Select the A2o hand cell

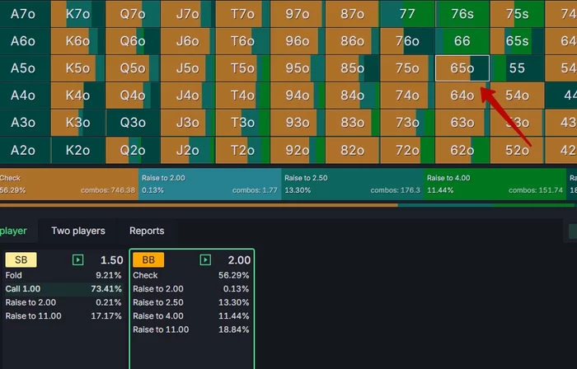coord(24,150)
